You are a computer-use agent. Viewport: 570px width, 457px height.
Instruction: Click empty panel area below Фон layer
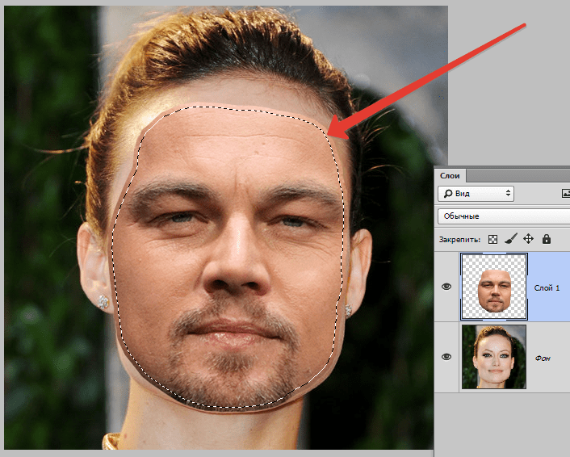click(x=501, y=420)
